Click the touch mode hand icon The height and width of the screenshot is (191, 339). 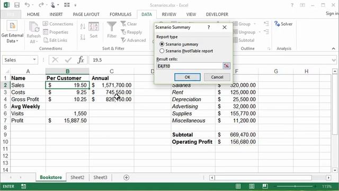pyautogui.click(x=53, y=5)
